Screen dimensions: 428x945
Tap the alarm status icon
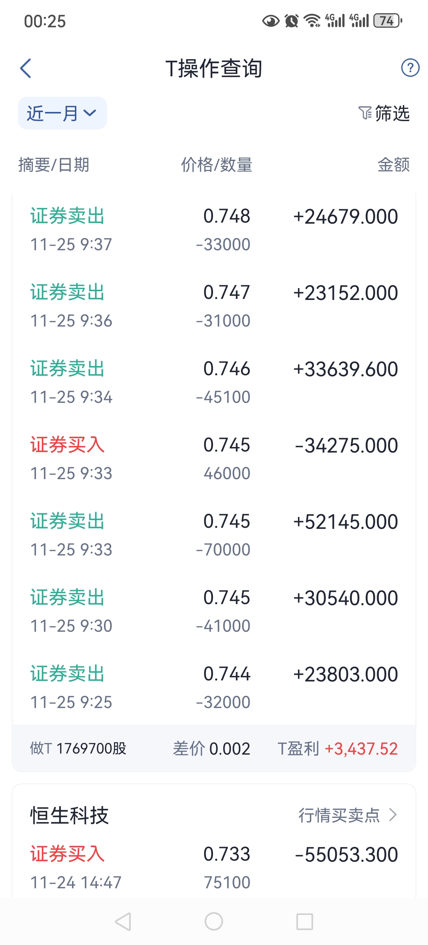(x=292, y=21)
